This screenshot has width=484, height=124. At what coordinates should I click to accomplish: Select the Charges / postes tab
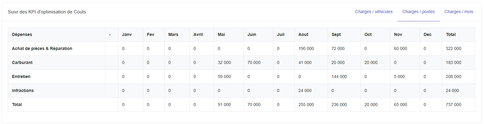pyautogui.click(x=418, y=12)
